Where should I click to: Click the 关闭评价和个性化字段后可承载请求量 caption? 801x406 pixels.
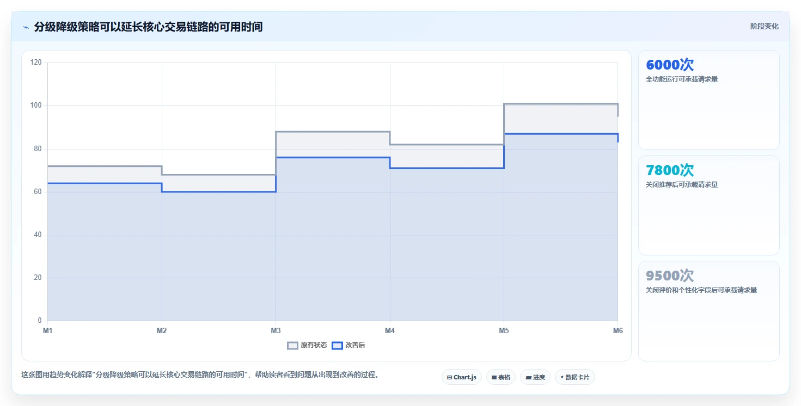pyautogui.click(x=701, y=290)
